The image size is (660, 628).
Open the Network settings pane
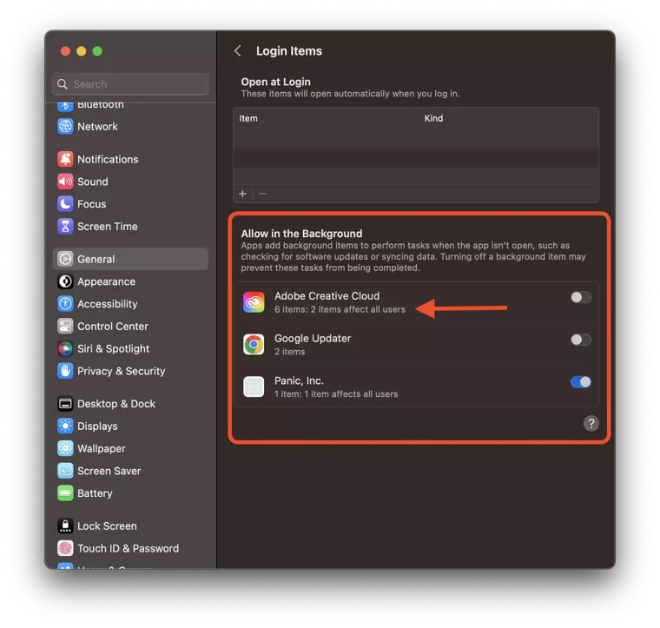(130, 126)
